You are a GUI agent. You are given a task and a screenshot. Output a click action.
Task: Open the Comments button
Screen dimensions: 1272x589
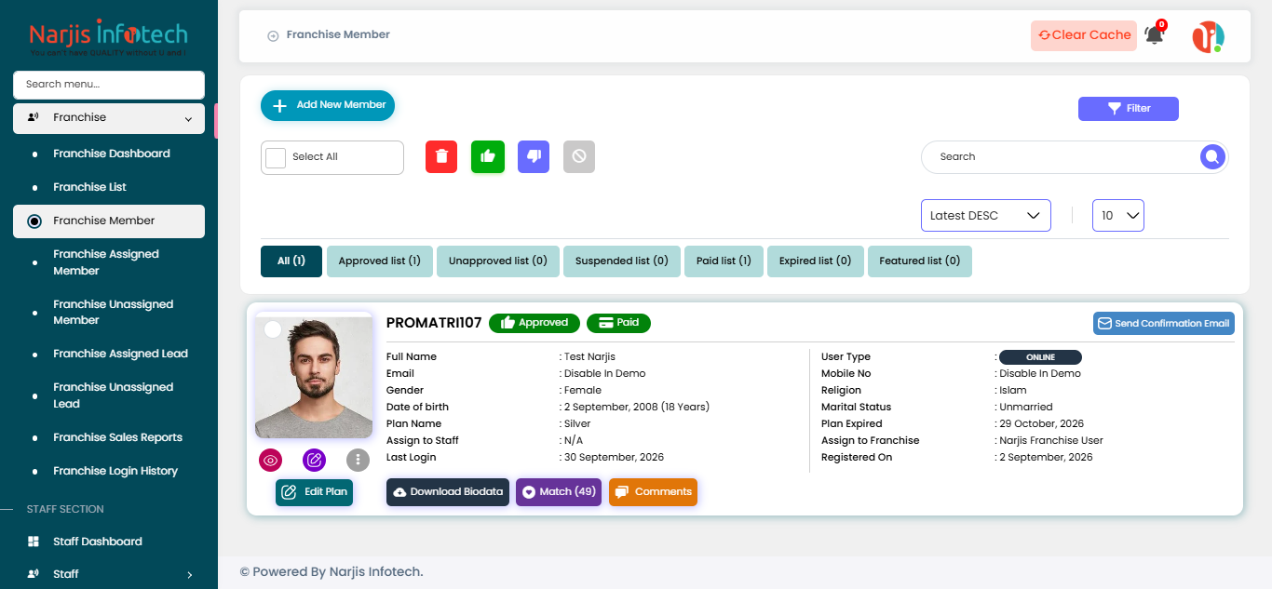653,492
